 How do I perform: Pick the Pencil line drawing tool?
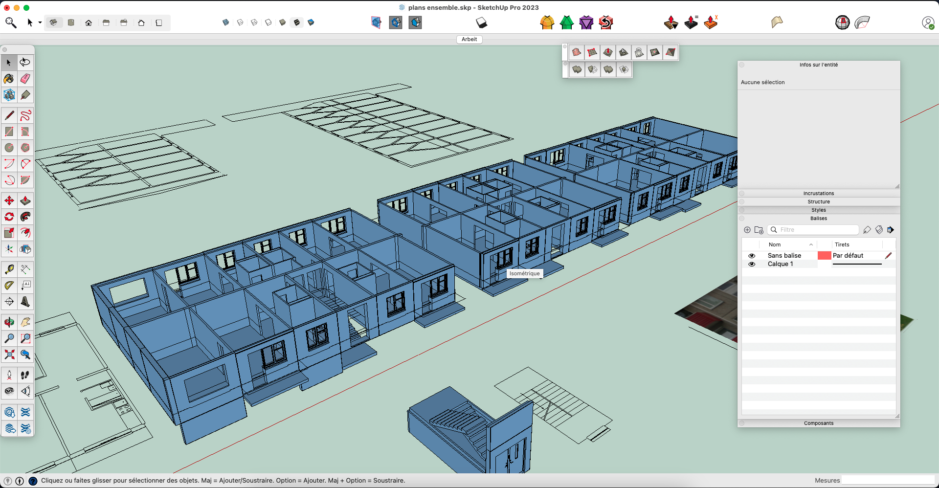pyautogui.click(x=8, y=115)
